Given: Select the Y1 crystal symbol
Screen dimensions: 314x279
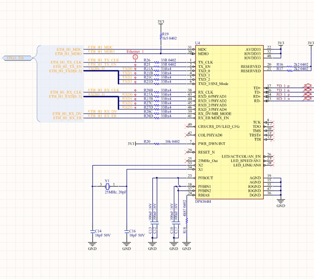Looking at the screenshot, I should pos(108,186).
